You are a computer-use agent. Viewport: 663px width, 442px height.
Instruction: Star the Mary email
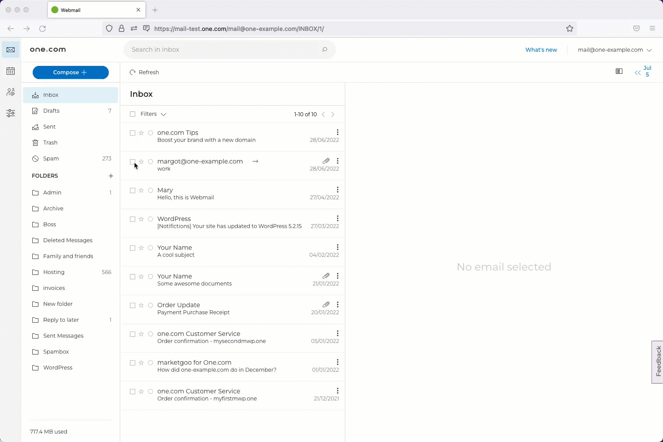[x=141, y=191]
